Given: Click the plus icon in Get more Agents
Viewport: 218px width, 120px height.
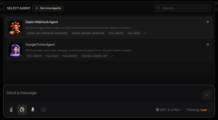Looking at the screenshot, I should coord(37,8).
